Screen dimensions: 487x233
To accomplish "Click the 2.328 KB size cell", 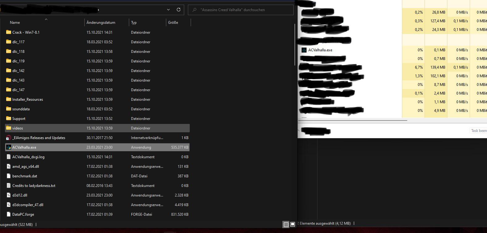I will (181, 195).
